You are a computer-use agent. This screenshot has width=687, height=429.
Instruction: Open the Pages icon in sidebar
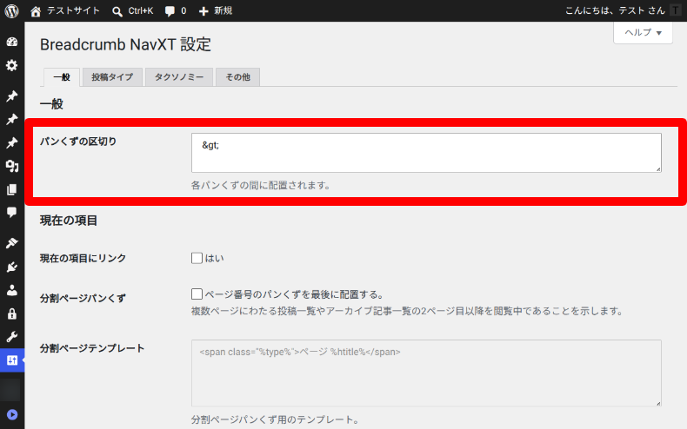coord(12,189)
